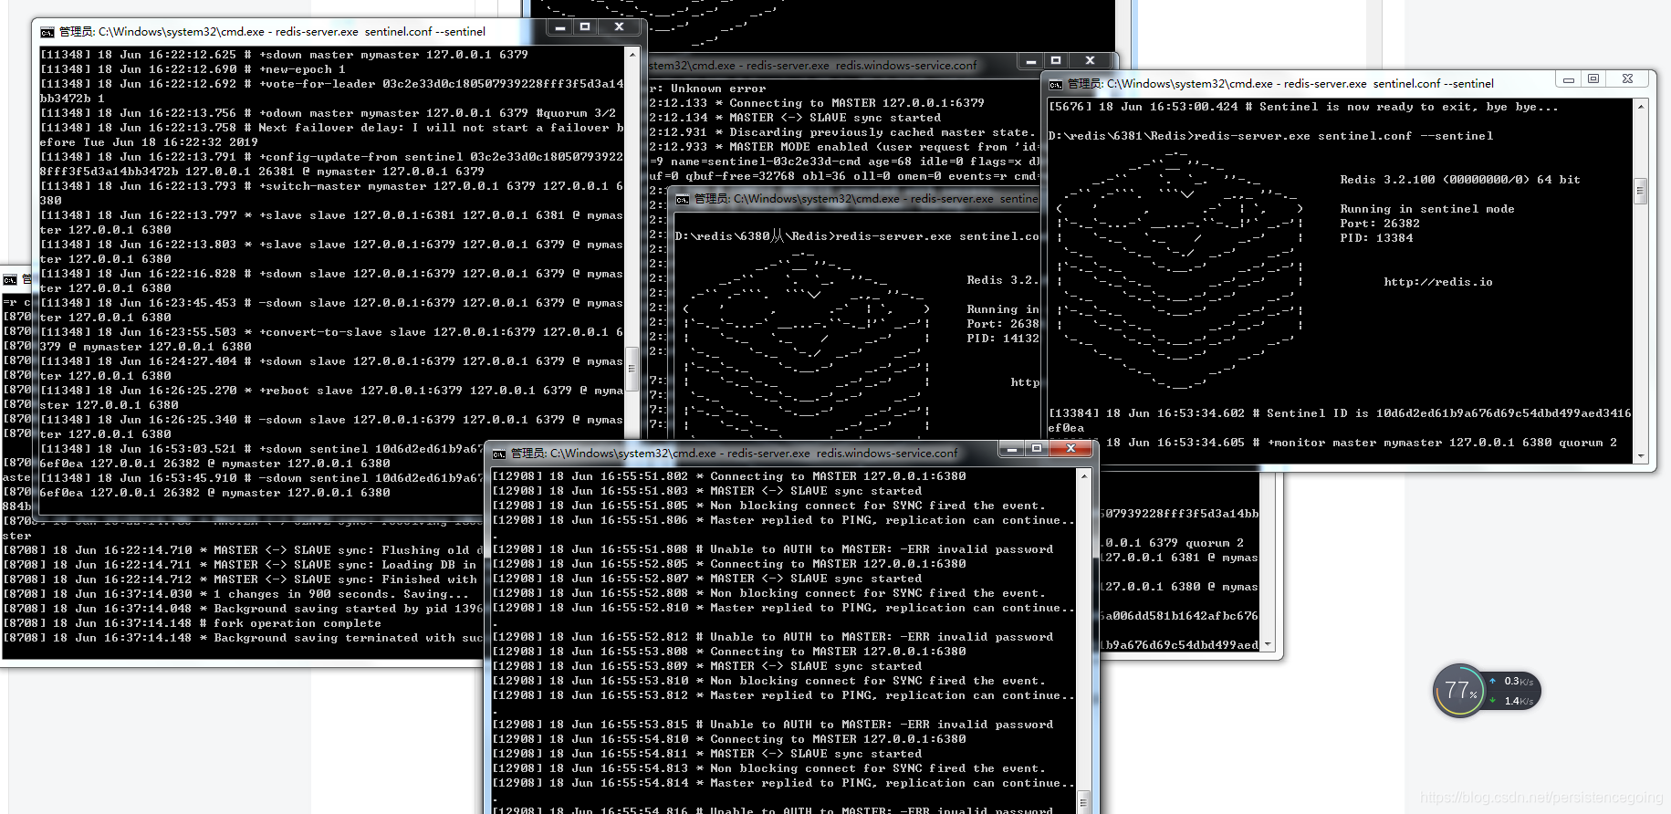Maximize the front redis.windows-service.conf window
The width and height of the screenshot is (1671, 814).
tap(1036, 448)
